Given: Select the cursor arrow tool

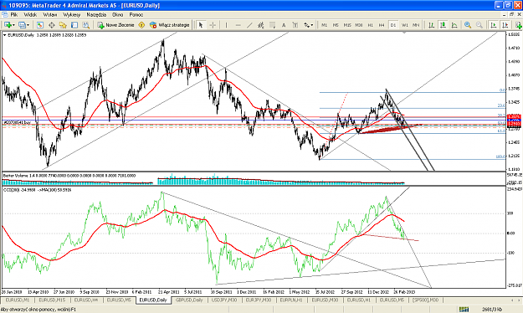Looking at the screenshot, I should [201, 25].
